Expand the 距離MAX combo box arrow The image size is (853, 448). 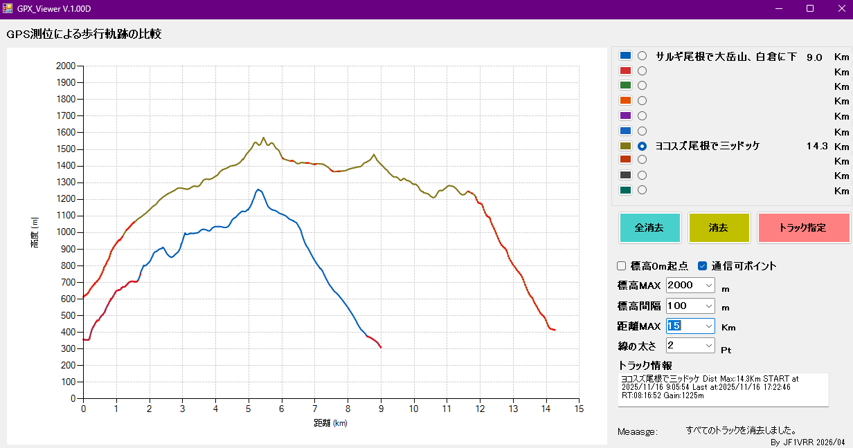708,326
